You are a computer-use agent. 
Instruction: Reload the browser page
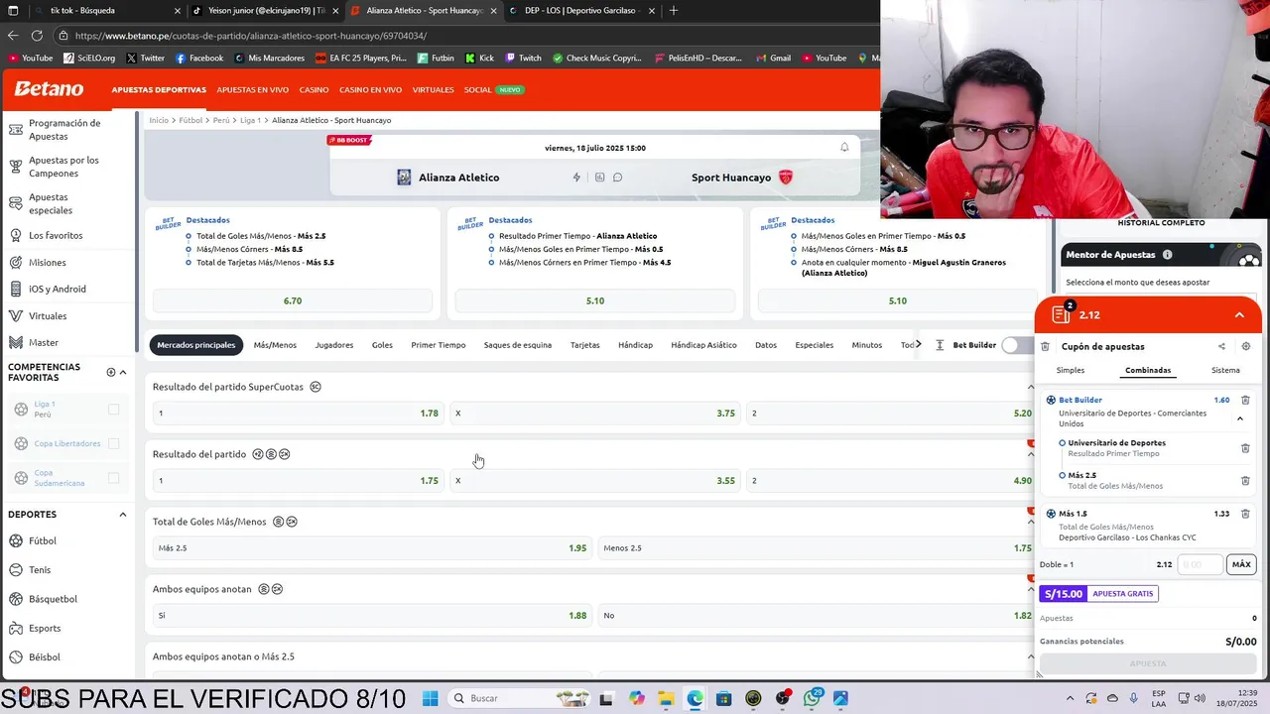click(37, 36)
